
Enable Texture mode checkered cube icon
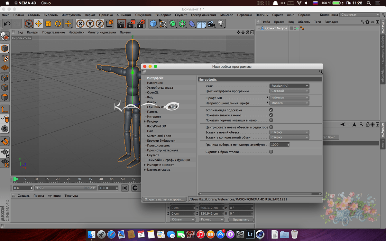point(5,58)
